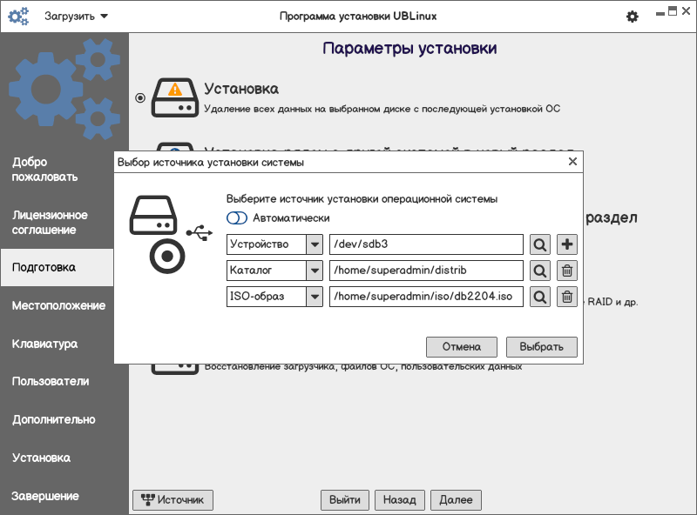Select the Подготовка step

[57, 267]
